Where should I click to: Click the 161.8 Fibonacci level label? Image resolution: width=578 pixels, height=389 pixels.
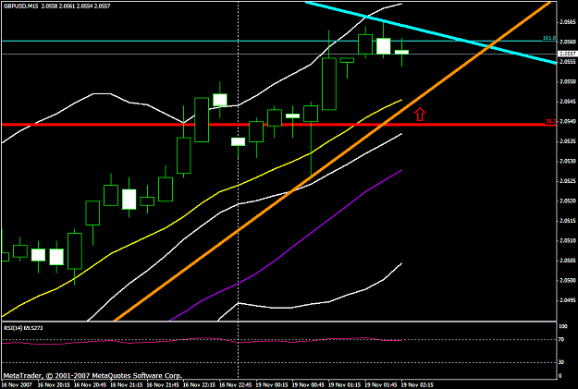click(x=549, y=38)
